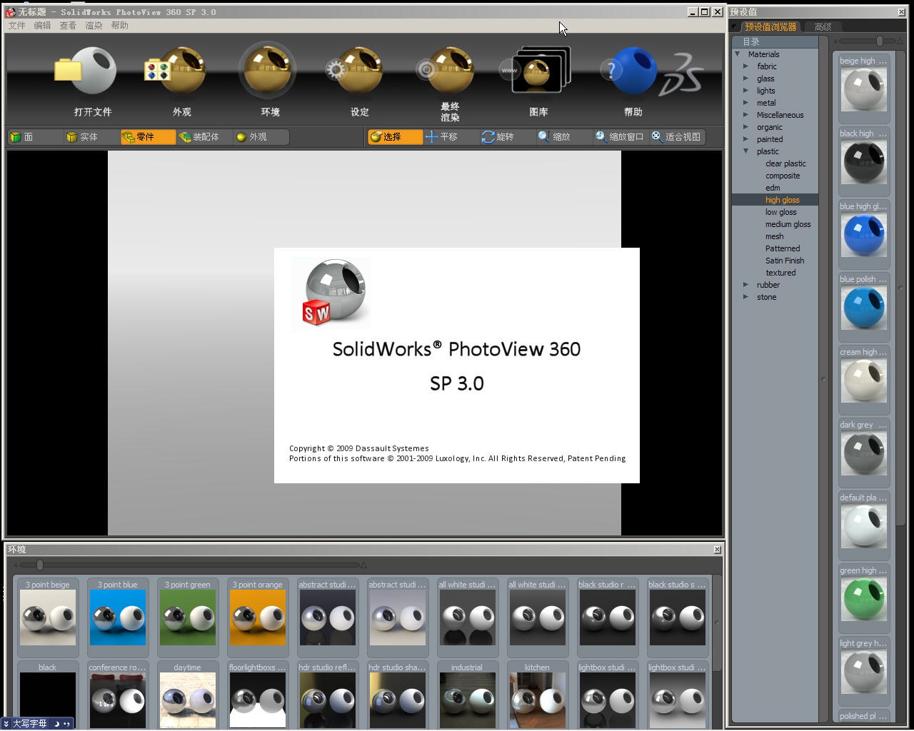Click the presets panel thumbnail size slider
914x731 pixels.
click(x=880, y=41)
